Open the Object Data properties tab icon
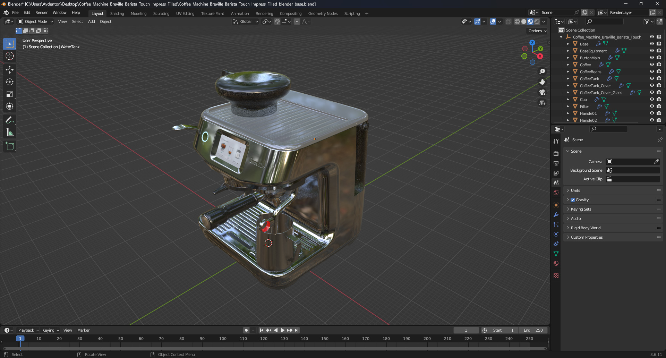Screen dimensions: 666x358 pyautogui.click(x=556, y=254)
